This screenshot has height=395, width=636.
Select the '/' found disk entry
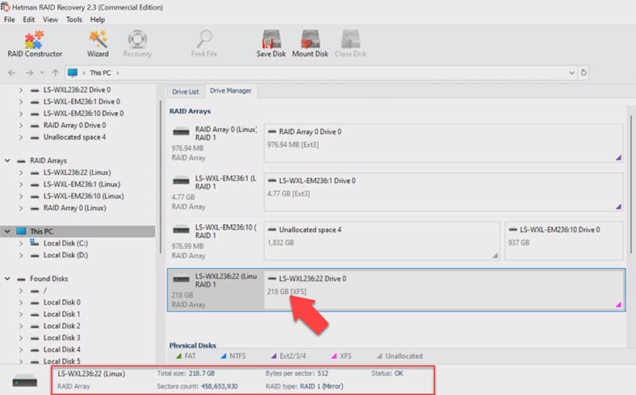[45, 291]
